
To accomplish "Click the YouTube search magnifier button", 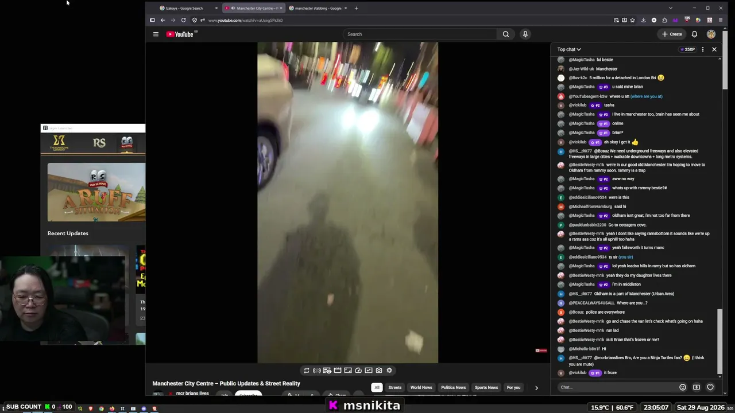I will [506, 34].
